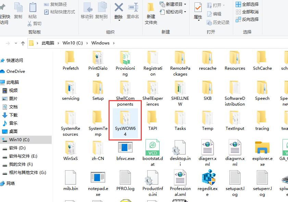The image size is (288, 202).
Task: Select the SysWOW64 folder
Action: [x=125, y=123]
